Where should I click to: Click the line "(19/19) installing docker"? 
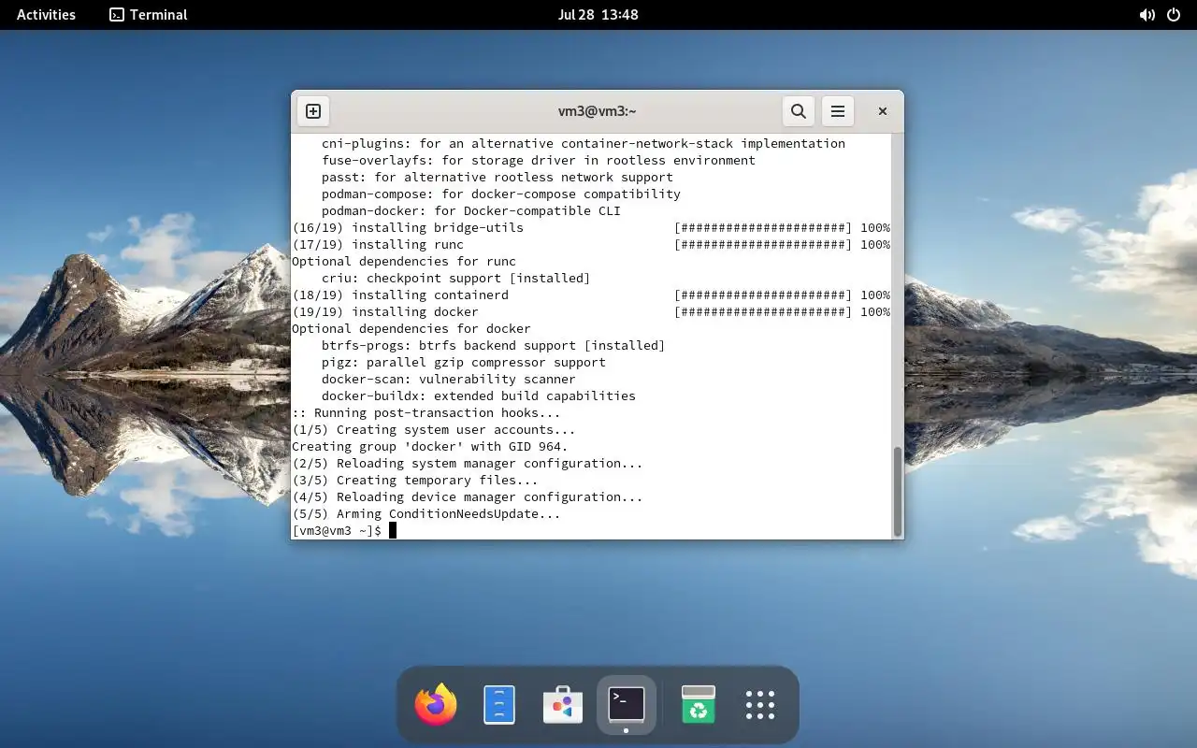click(x=385, y=312)
